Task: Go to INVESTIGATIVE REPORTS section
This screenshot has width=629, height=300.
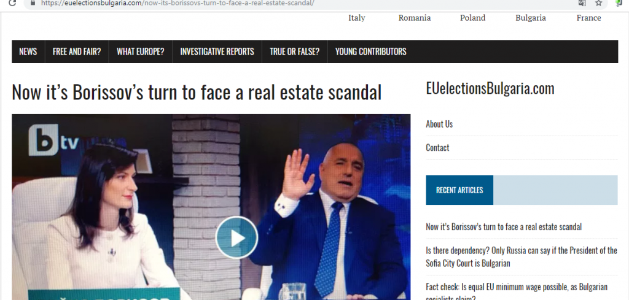Action: pos(217,52)
